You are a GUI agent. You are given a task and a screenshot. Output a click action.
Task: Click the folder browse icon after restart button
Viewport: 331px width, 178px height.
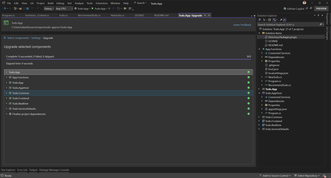125,9
